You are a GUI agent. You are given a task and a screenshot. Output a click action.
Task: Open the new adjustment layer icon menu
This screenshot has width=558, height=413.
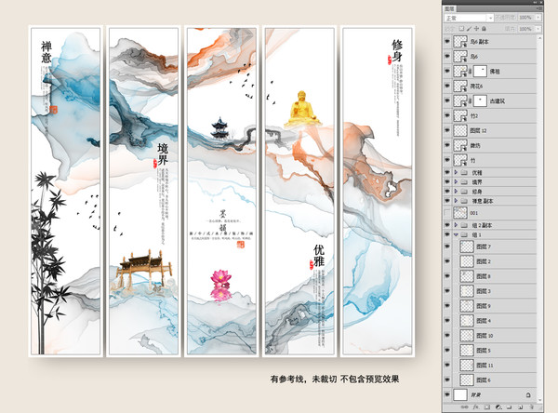(x=498, y=406)
